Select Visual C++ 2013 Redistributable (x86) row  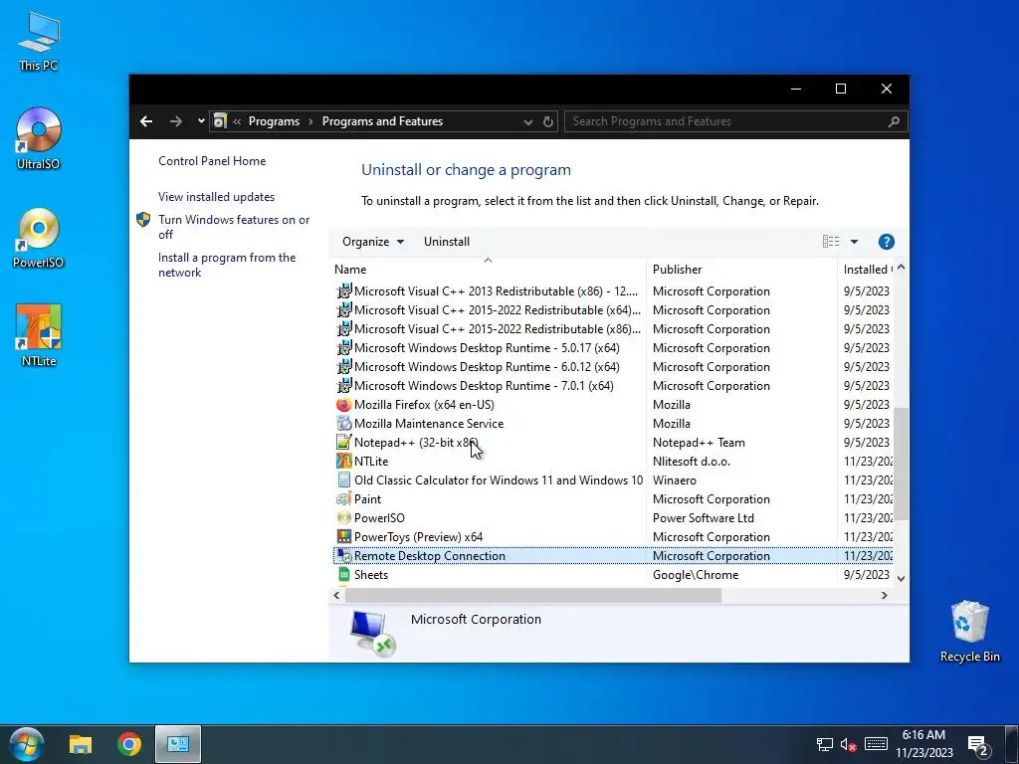[613, 291]
